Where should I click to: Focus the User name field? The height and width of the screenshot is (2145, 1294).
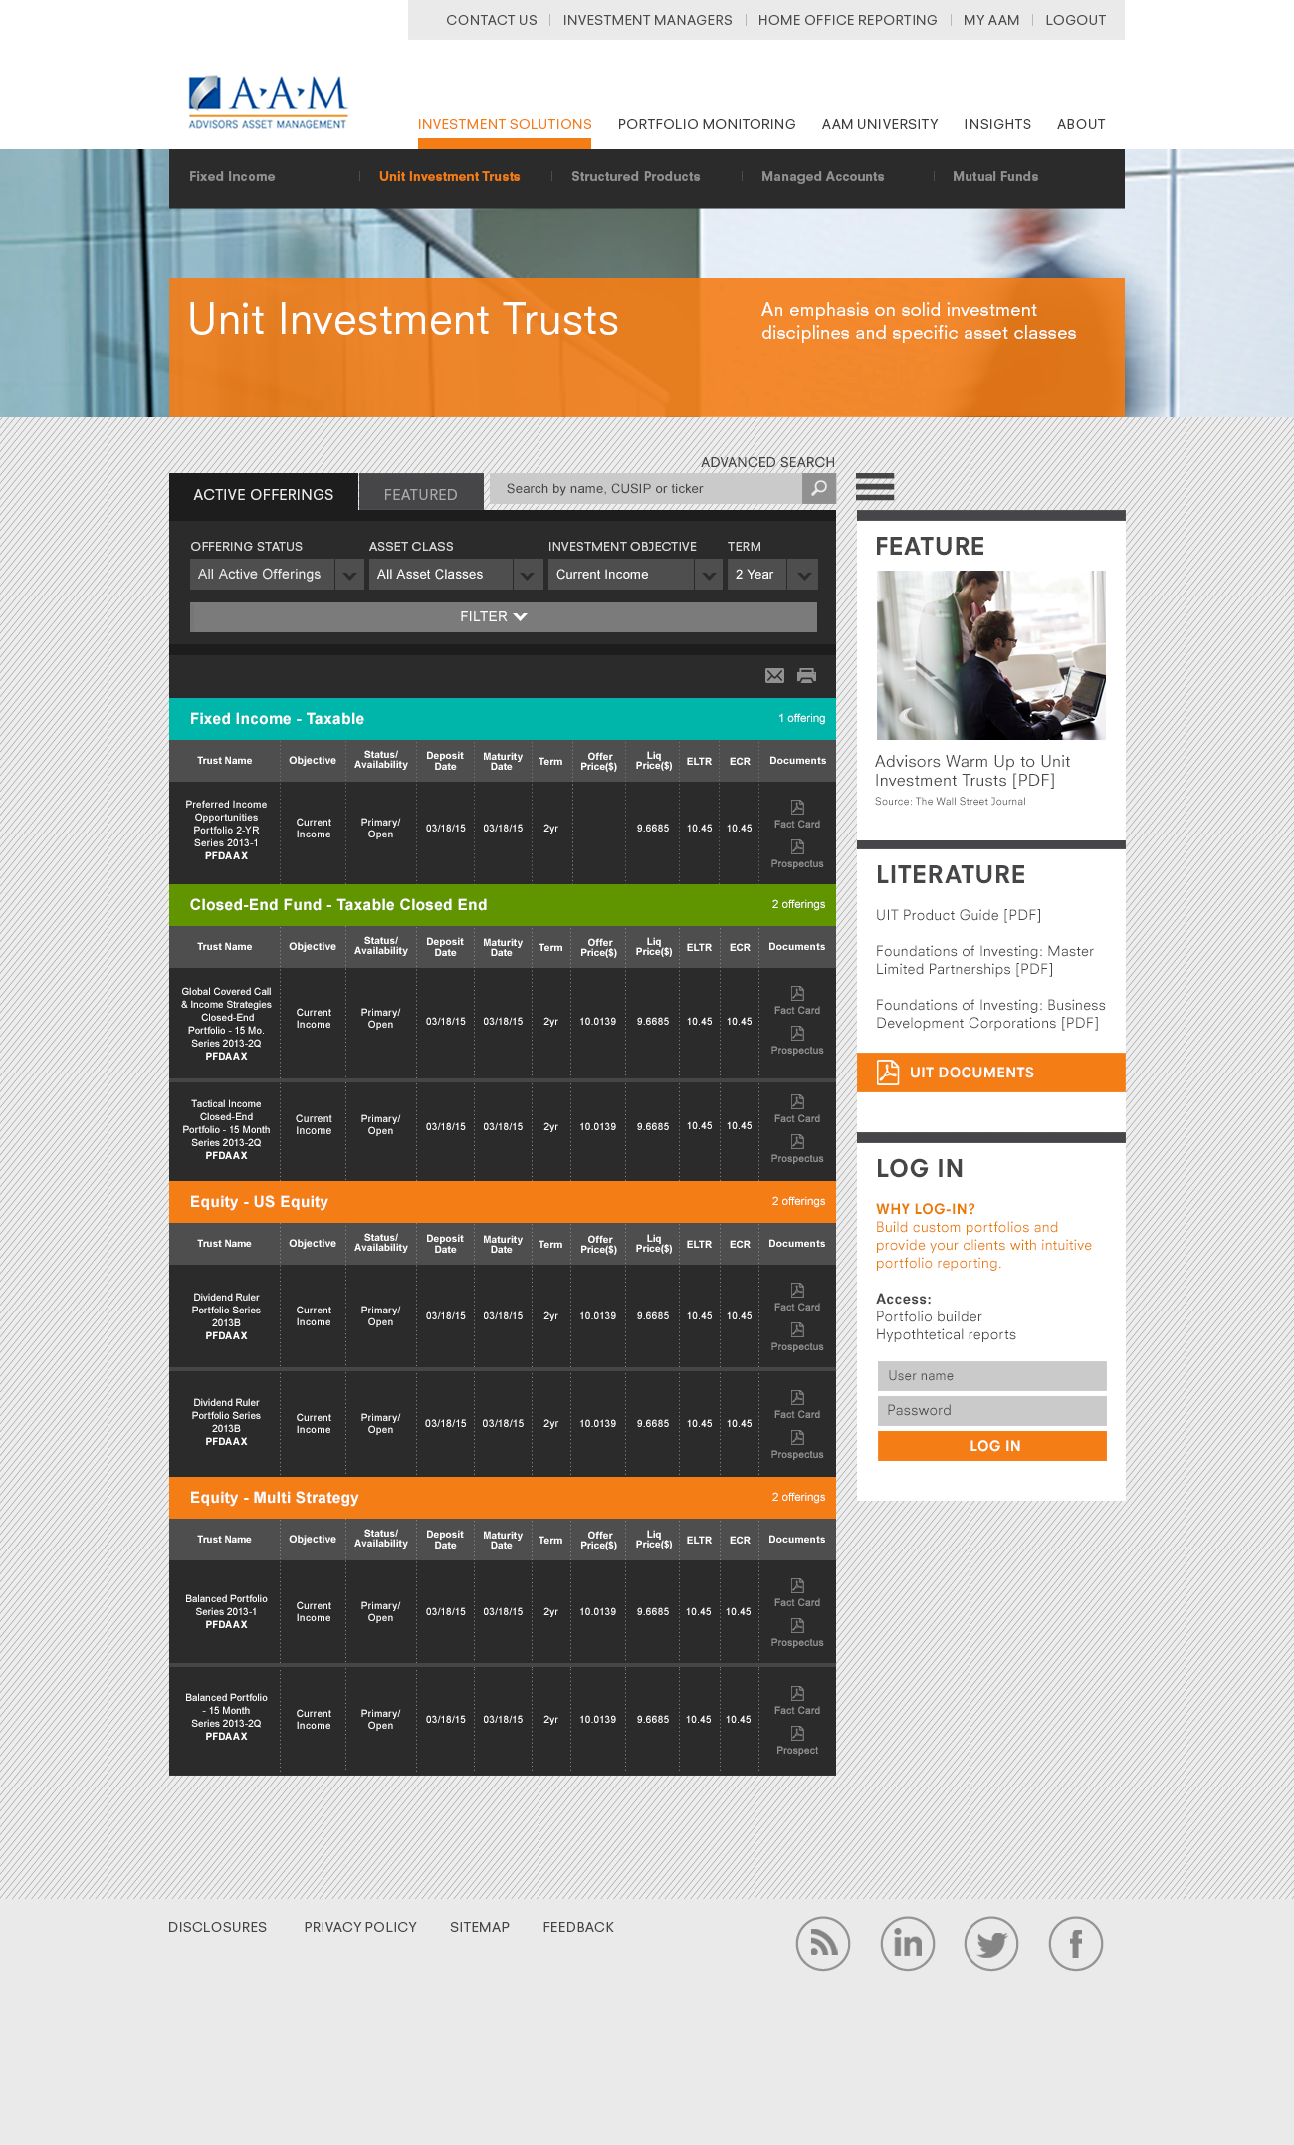point(992,1376)
